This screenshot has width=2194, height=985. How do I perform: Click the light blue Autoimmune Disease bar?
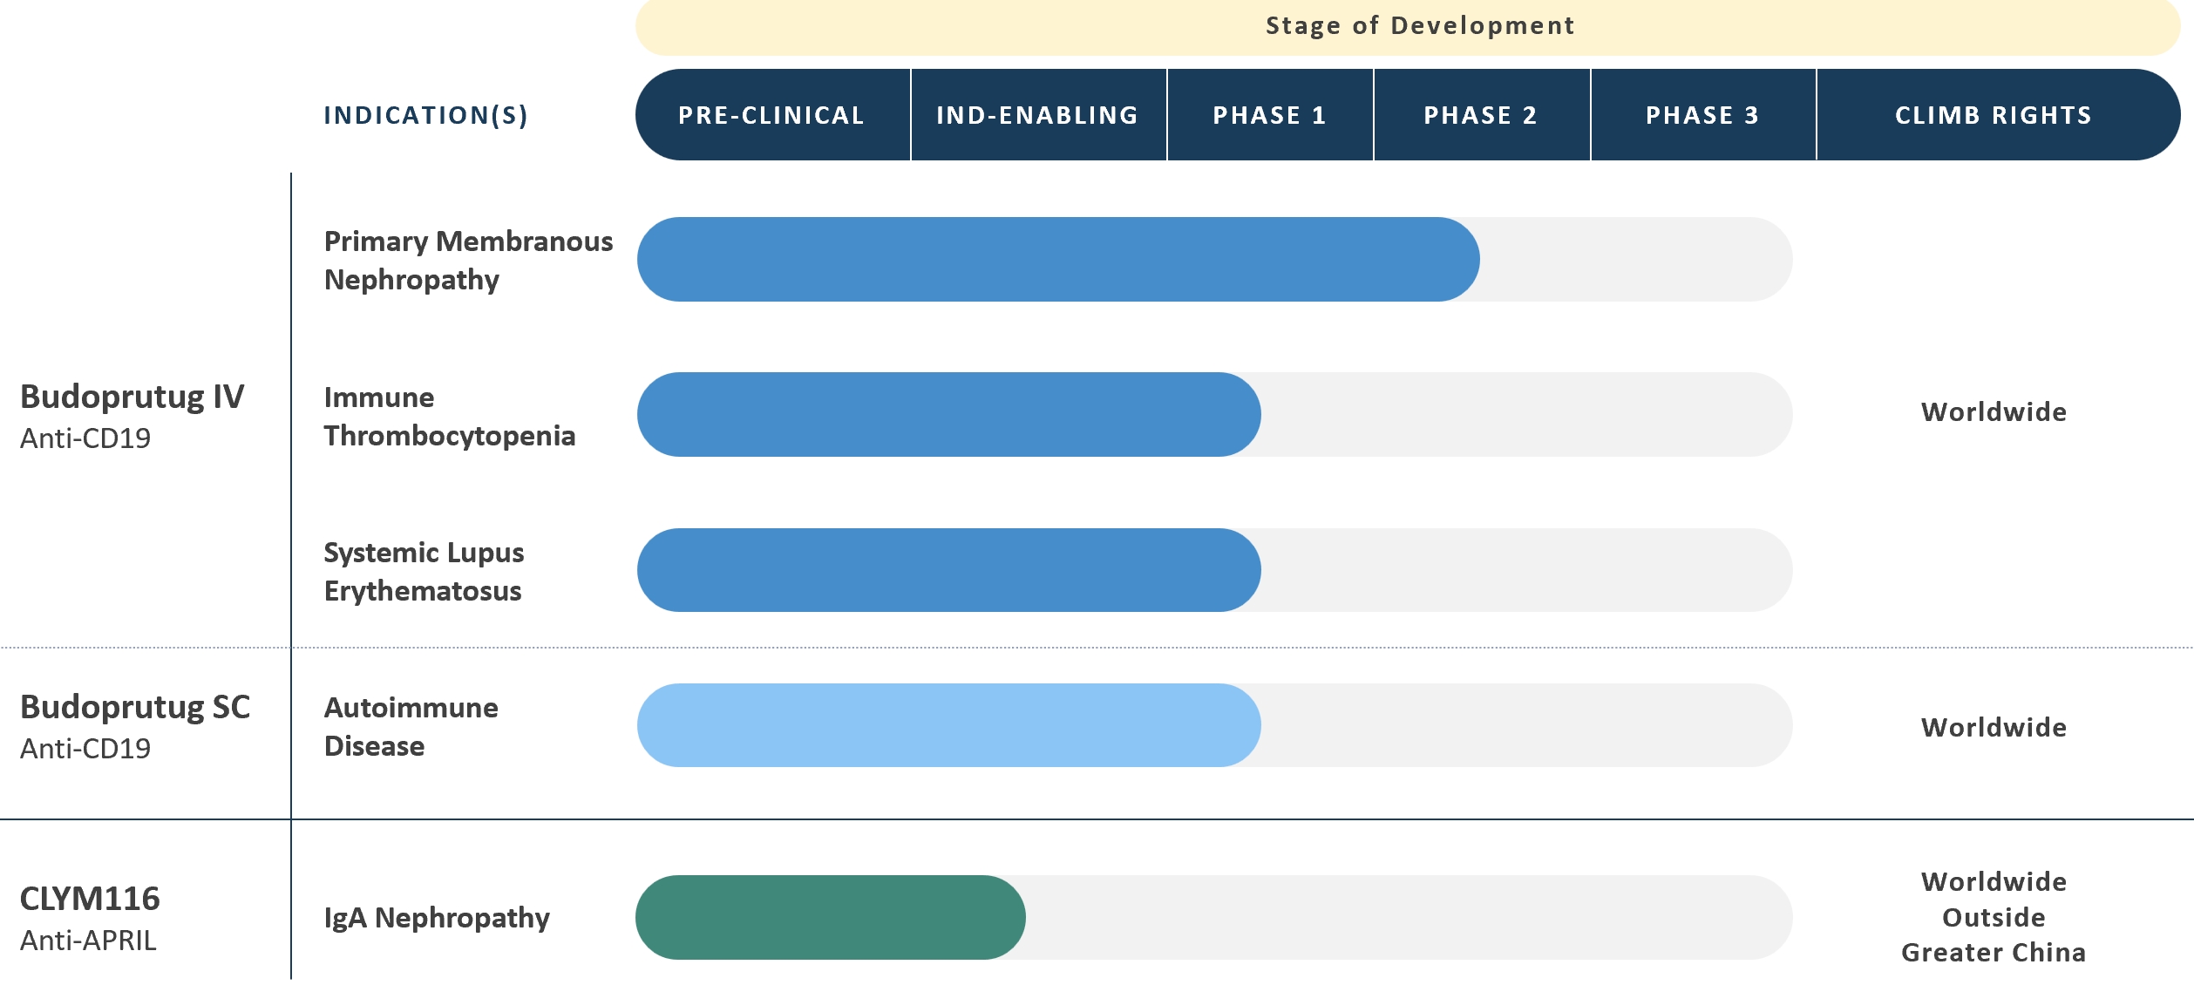[x=948, y=725]
